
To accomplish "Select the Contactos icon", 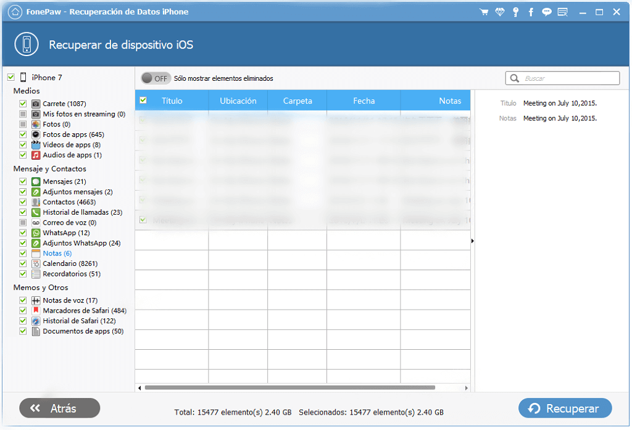I will click(x=36, y=202).
